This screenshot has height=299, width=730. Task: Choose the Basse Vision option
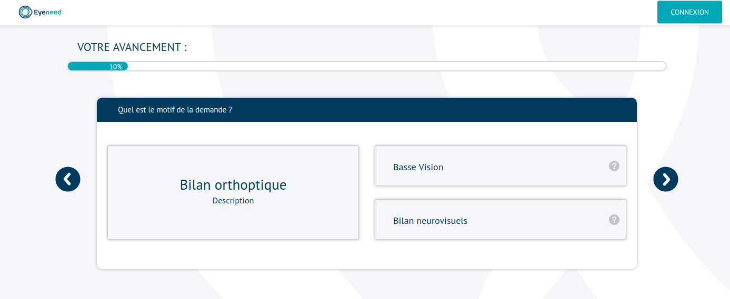[x=501, y=166]
